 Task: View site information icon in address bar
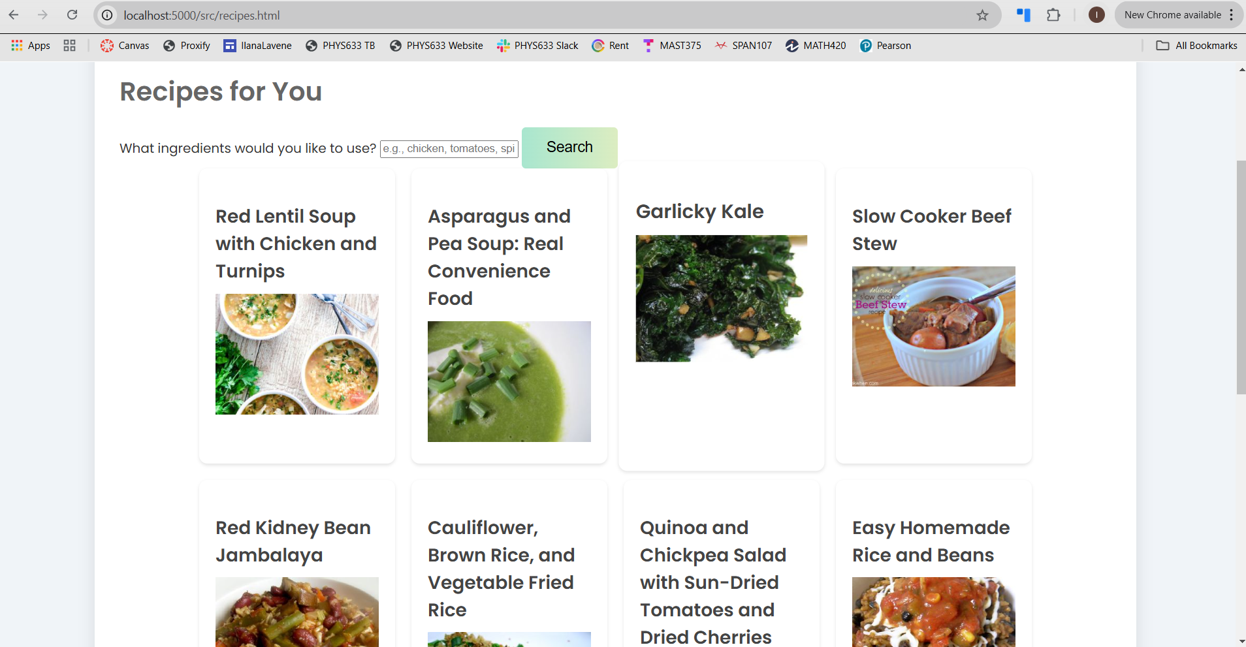tap(108, 15)
